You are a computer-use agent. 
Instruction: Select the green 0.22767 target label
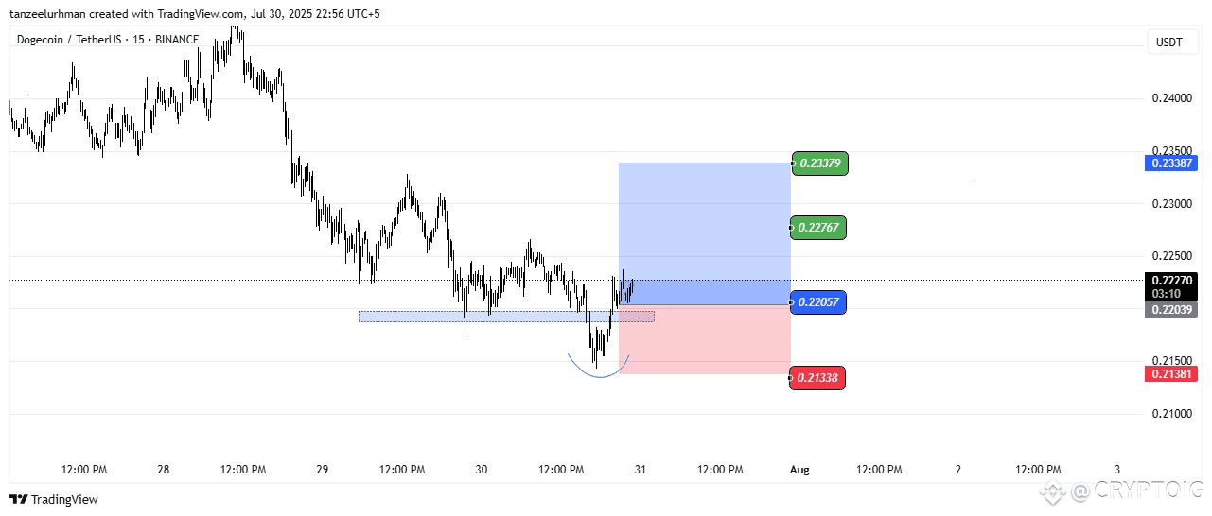tap(819, 227)
